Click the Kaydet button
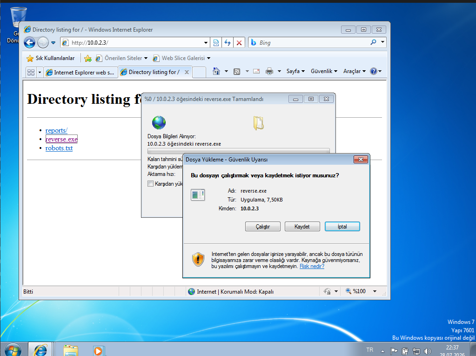Image resolution: width=476 pixels, height=356 pixels. [302, 227]
